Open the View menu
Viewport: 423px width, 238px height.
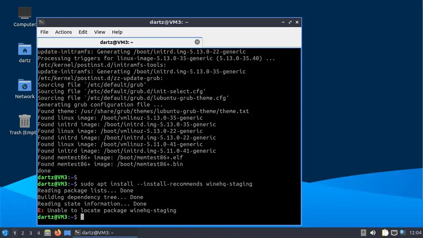coord(99,32)
